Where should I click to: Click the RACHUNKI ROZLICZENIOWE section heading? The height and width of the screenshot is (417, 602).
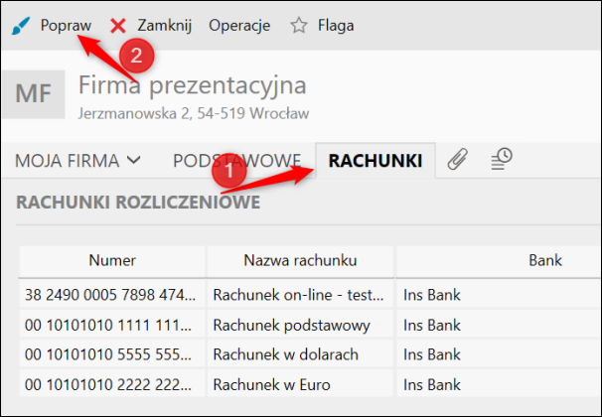tap(138, 203)
